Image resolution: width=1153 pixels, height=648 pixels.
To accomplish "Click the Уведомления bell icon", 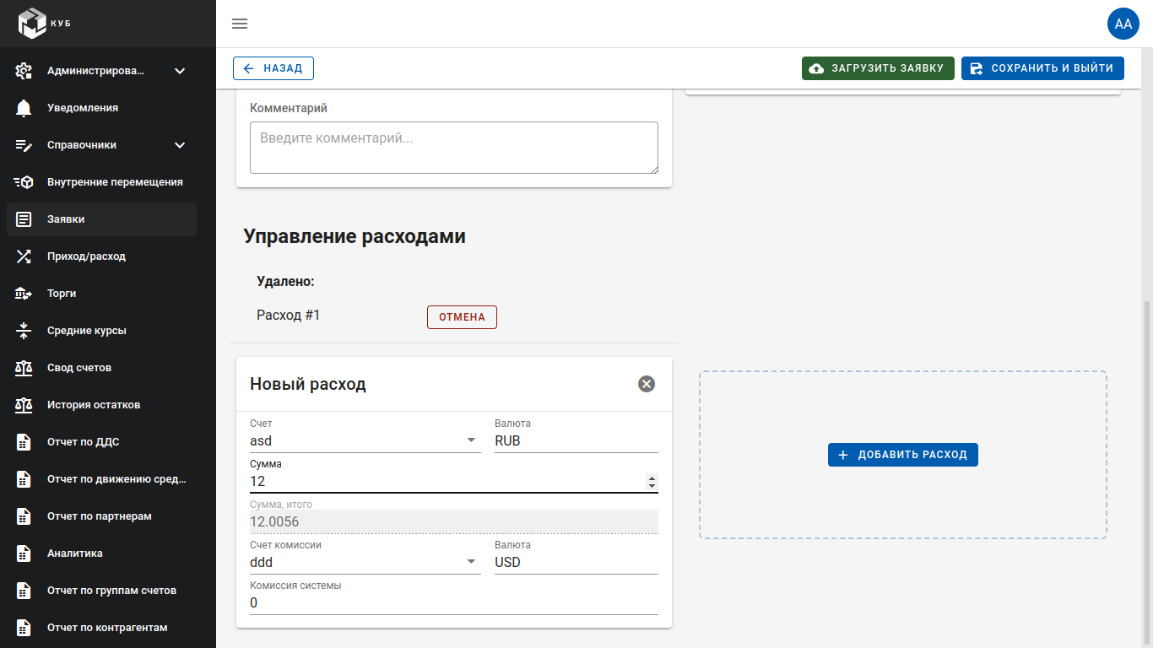I will click(24, 108).
